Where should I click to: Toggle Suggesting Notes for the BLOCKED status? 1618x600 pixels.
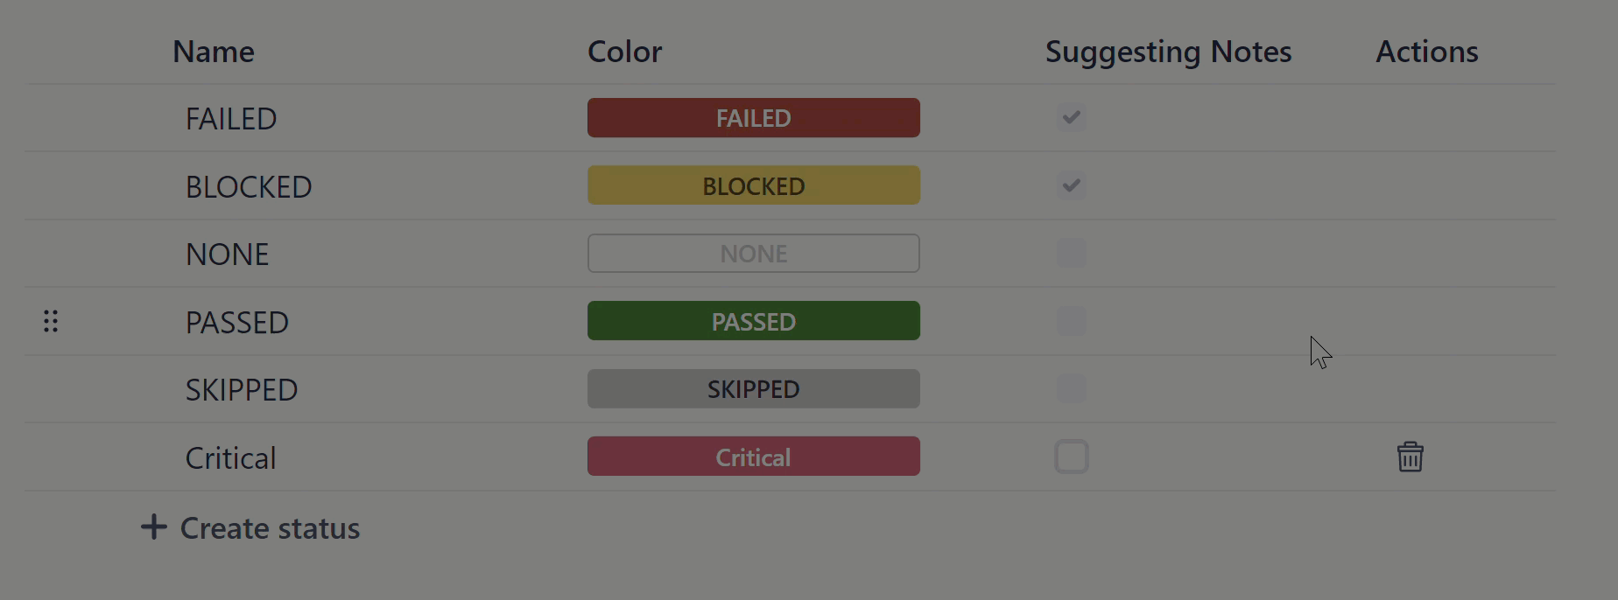pyautogui.click(x=1071, y=185)
